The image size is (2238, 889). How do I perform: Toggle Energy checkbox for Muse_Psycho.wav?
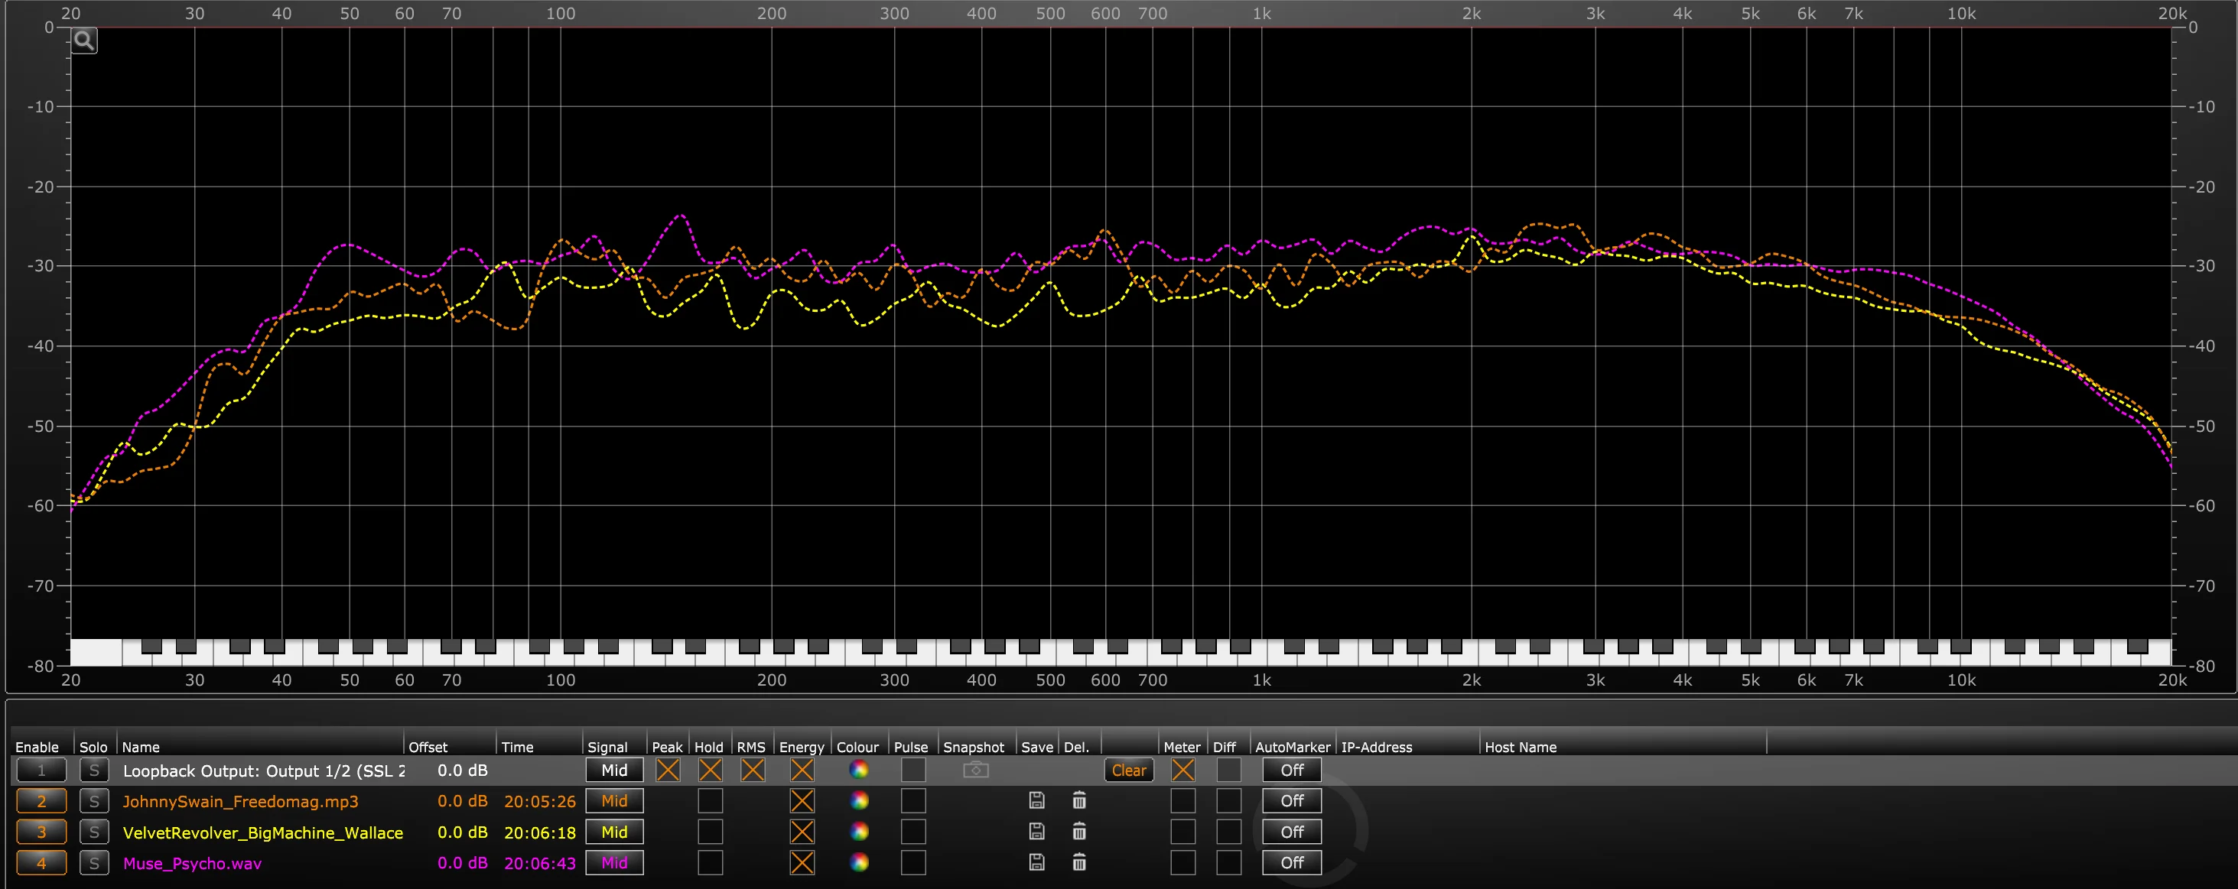click(x=802, y=863)
